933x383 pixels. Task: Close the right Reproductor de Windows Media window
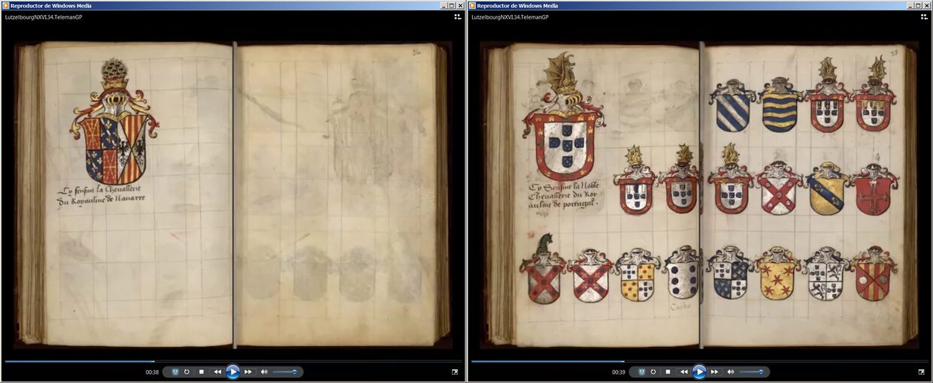927,5
